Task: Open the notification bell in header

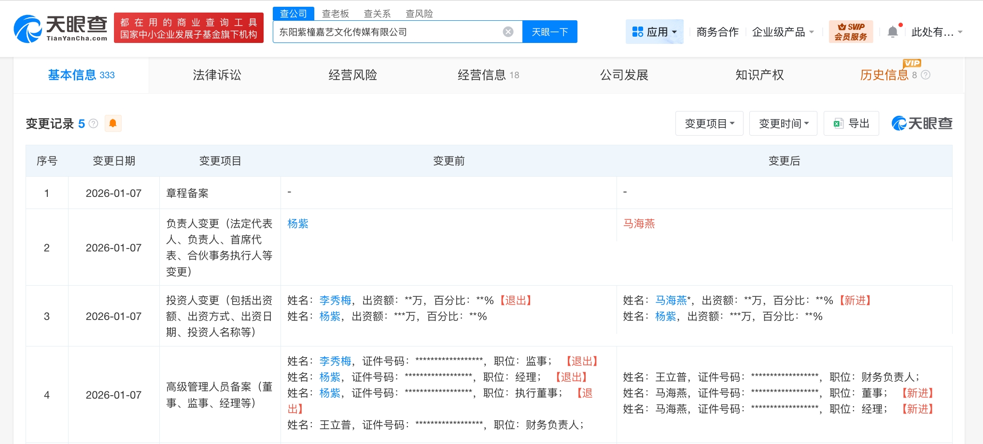Action: pyautogui.click(x=893, y=32)
